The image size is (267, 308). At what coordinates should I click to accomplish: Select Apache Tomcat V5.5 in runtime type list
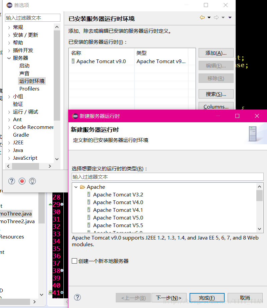(x=118, y=225)
